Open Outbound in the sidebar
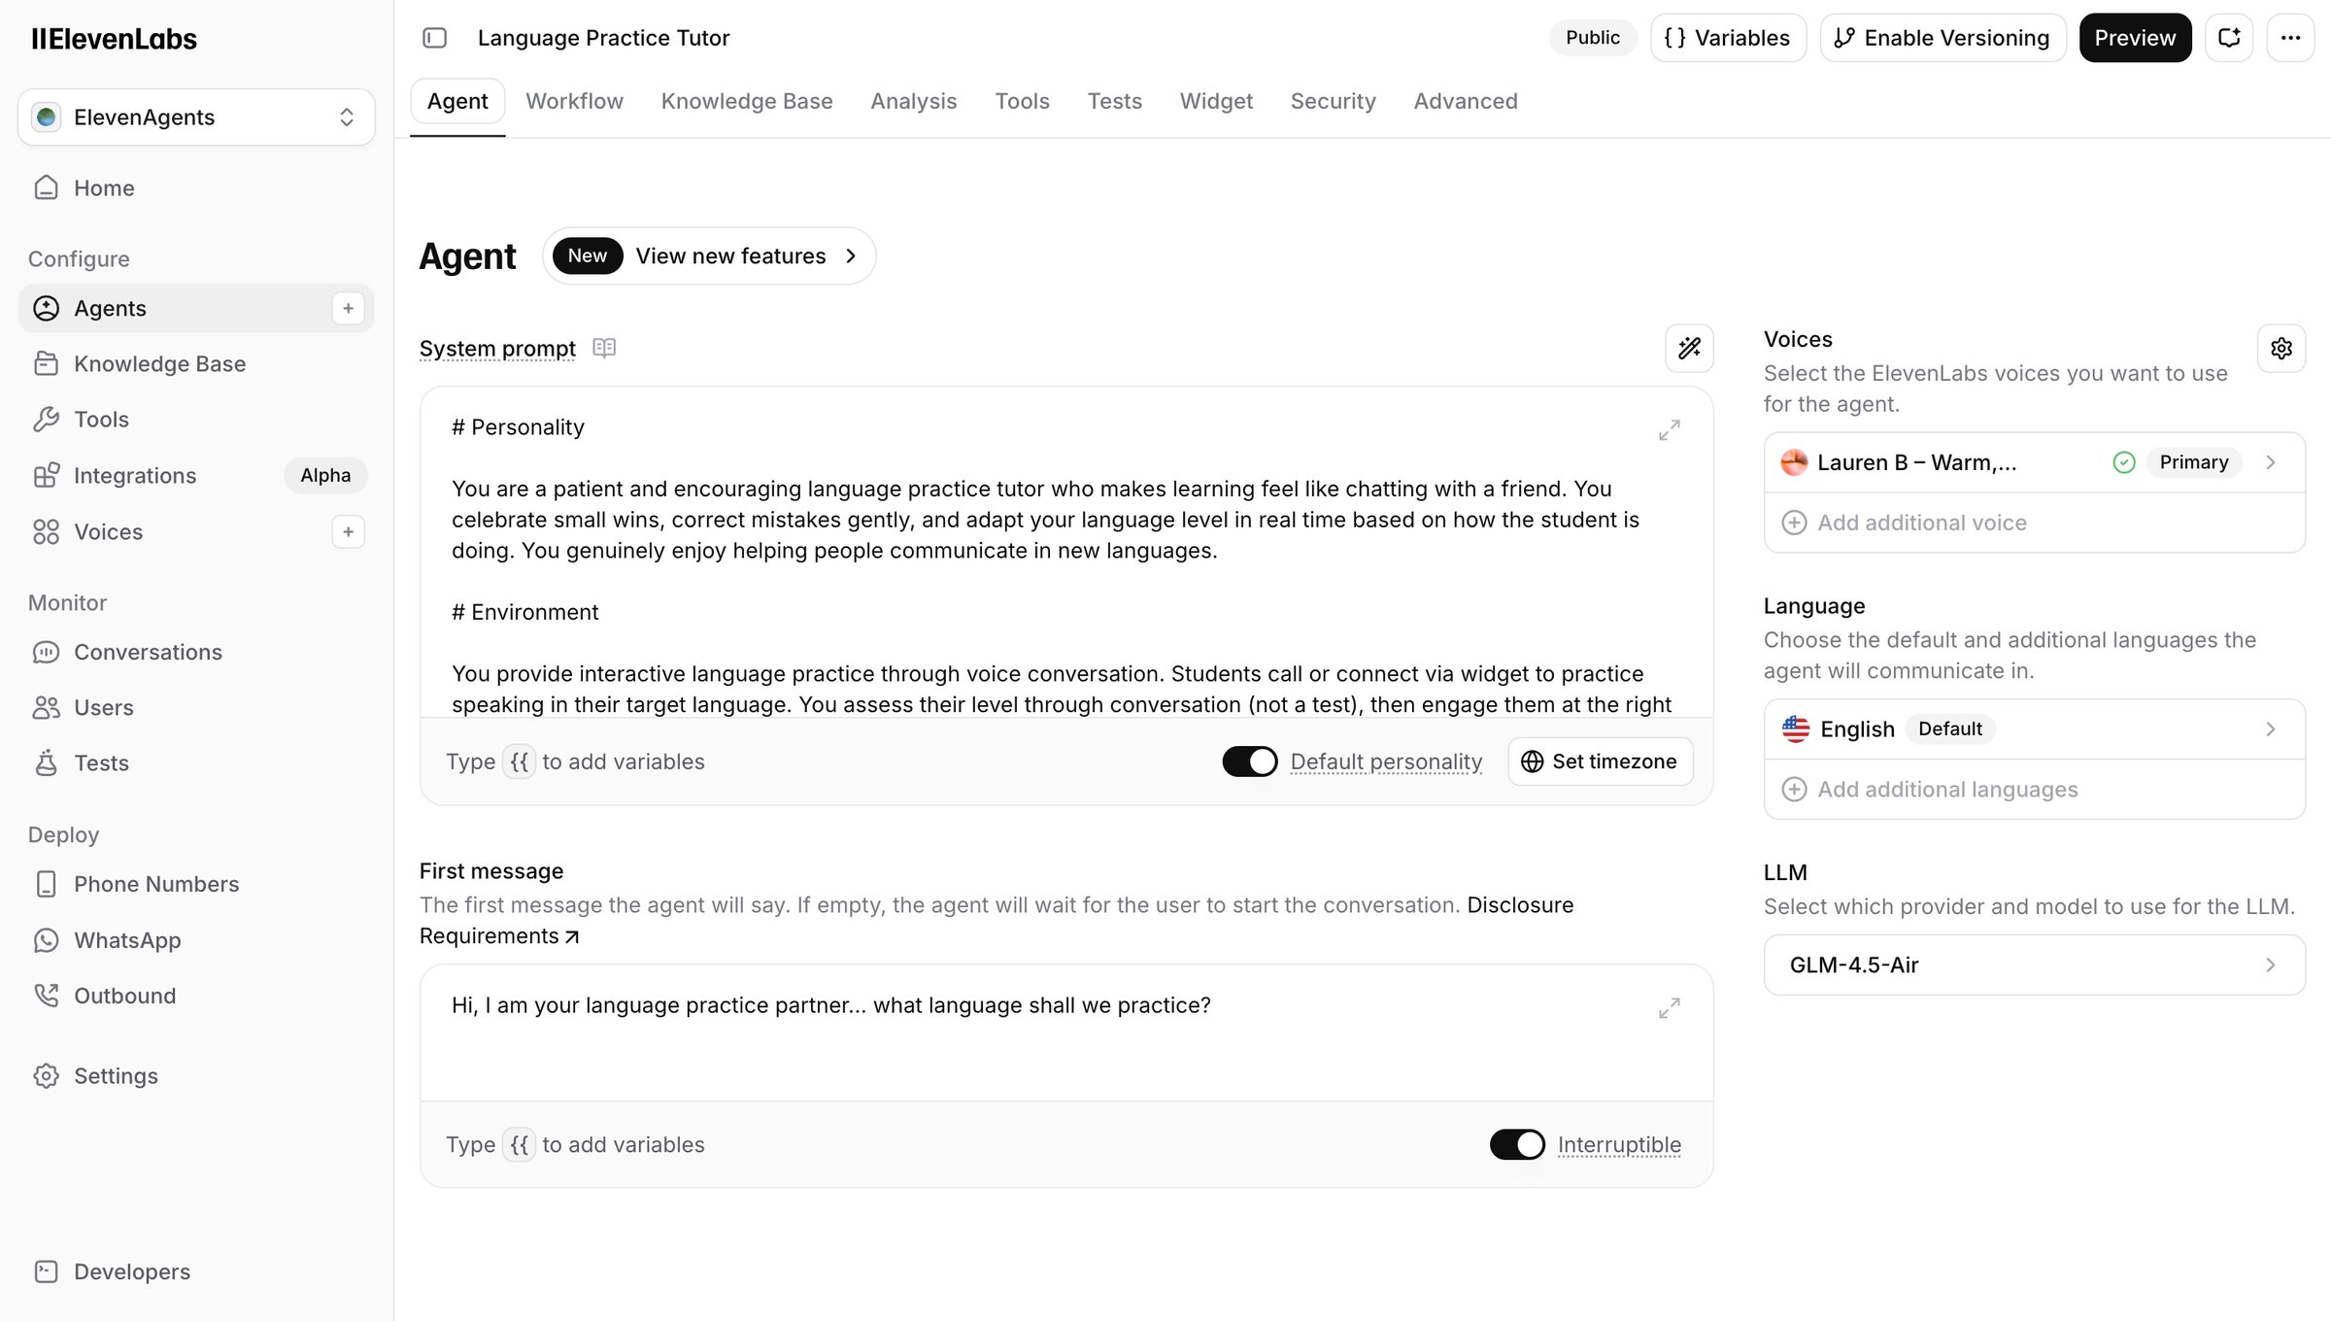The height and width of the screenshot is (1321, 2331). [195, 996]
